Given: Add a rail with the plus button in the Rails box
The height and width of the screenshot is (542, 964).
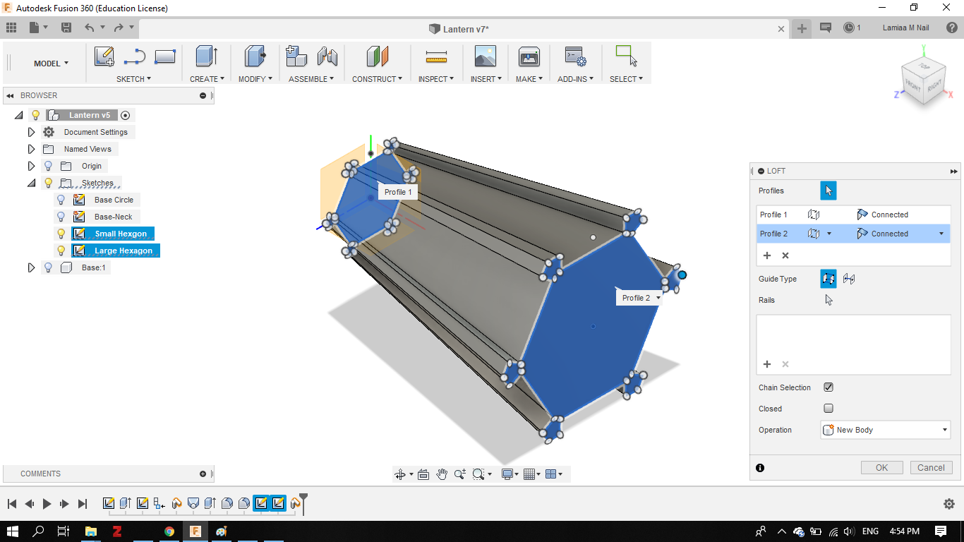Looking at the screenshot, I should (x=767, y=364).
